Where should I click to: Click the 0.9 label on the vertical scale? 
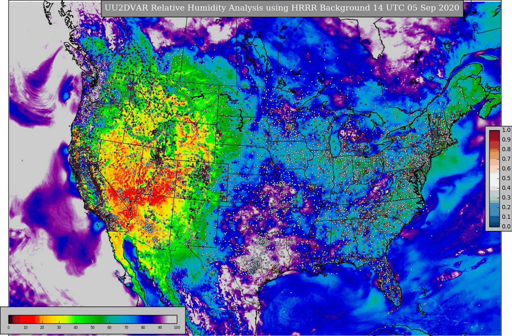(506, 140)
